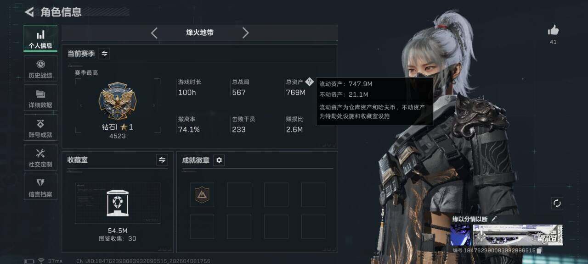Toggle the swap icon next to 收藏室

point(162,160)
